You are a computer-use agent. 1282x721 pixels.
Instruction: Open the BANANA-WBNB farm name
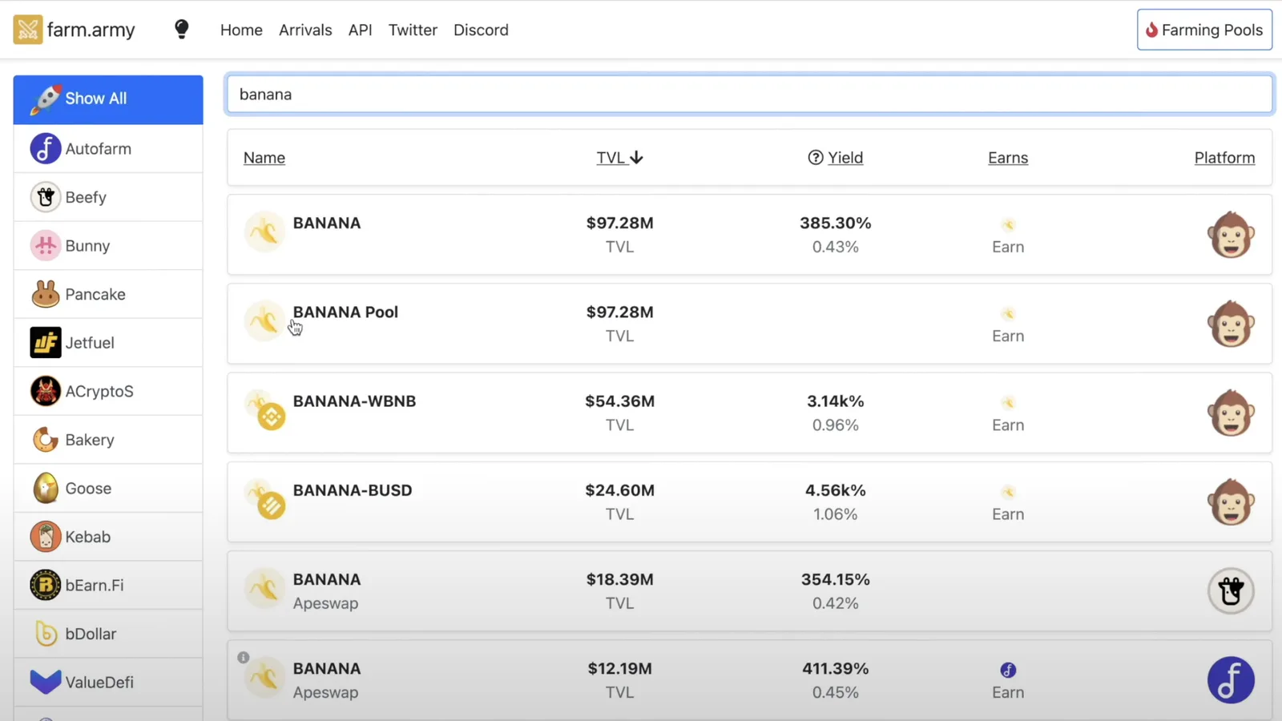pos(354,401)
